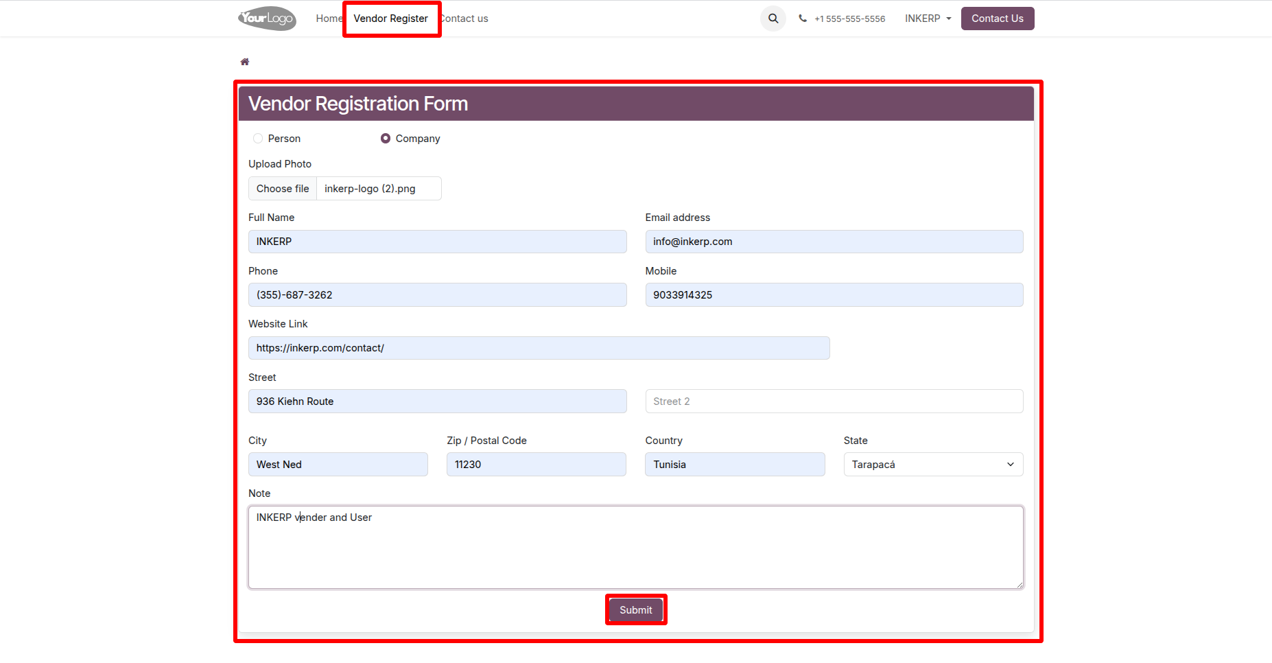Select the Company radio button

point(386,139)
